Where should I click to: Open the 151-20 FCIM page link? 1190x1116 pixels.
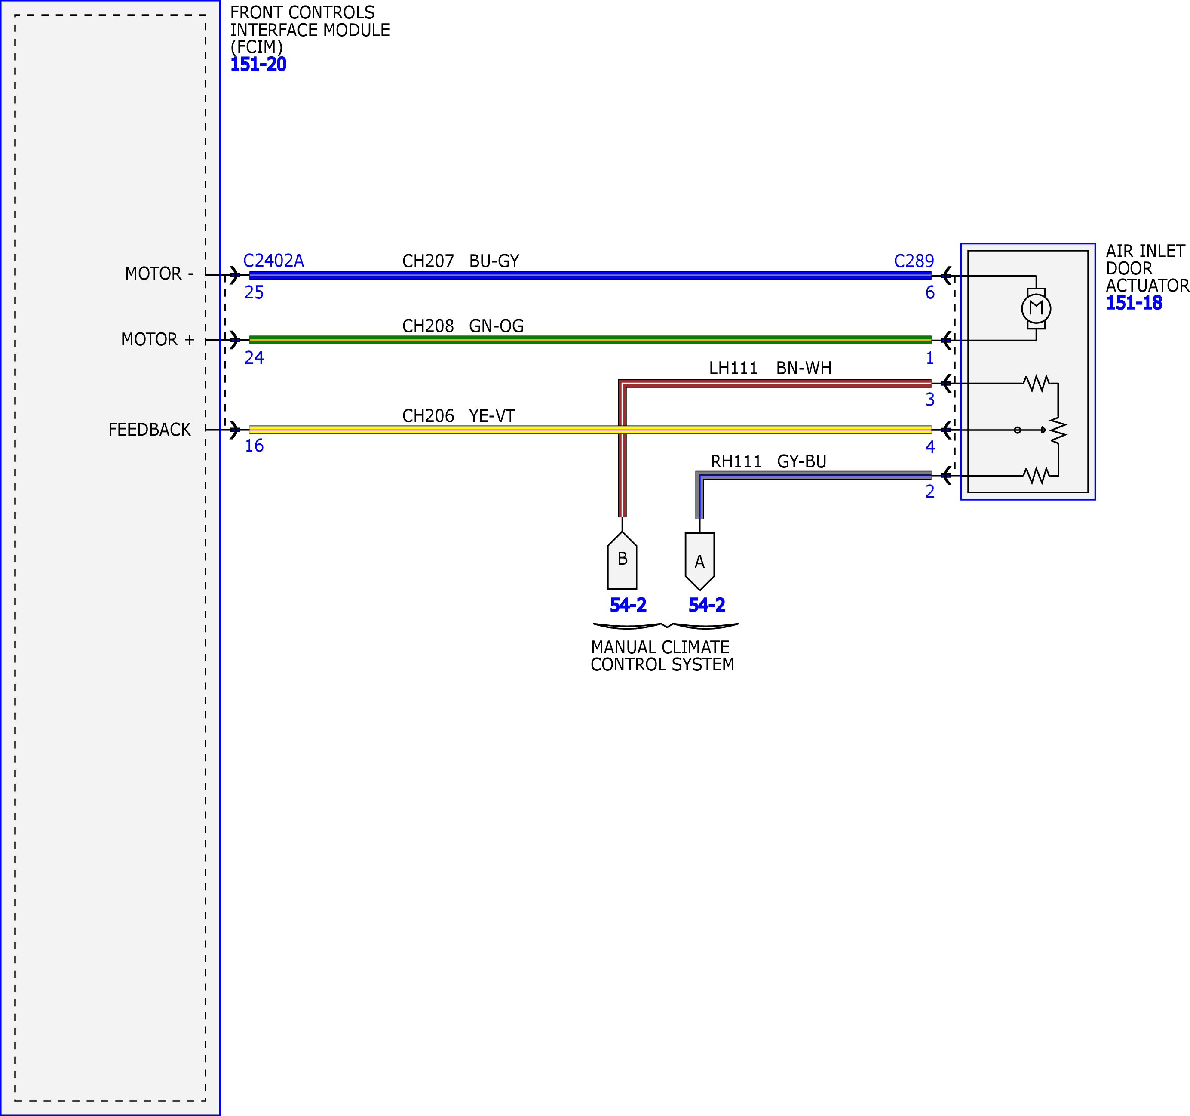coord(258,64)
